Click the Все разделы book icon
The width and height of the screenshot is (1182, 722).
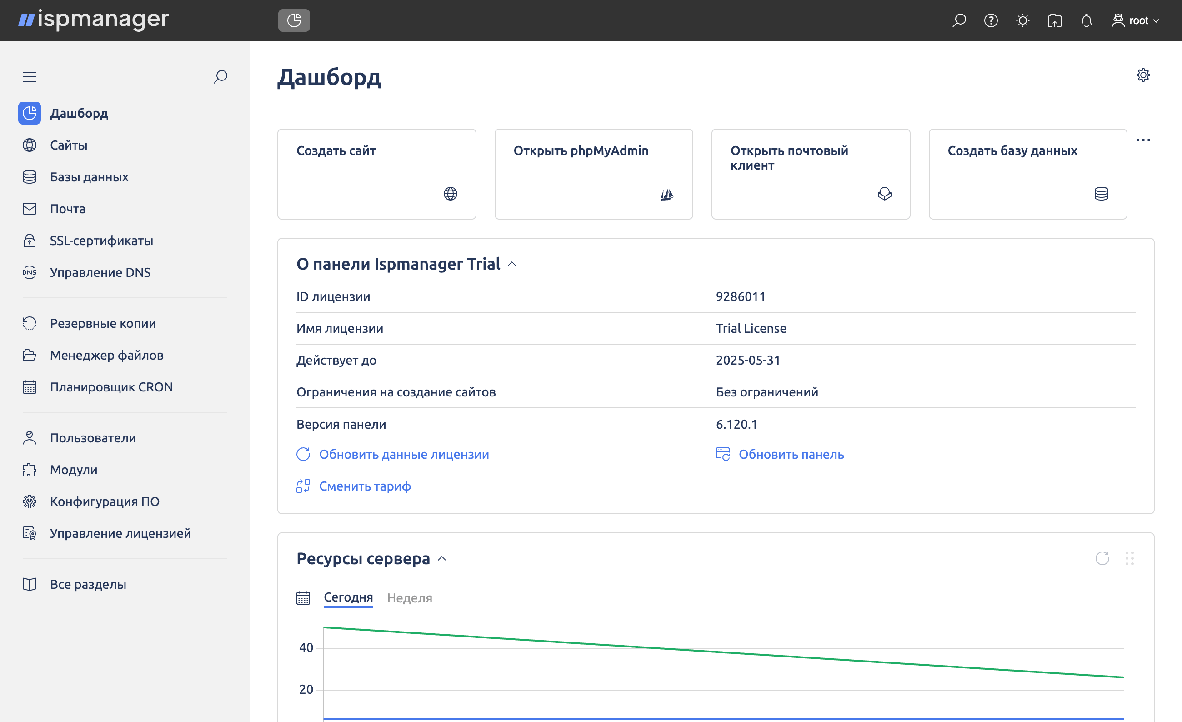29,584
